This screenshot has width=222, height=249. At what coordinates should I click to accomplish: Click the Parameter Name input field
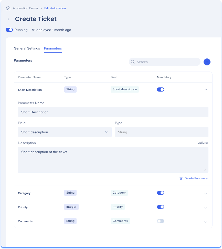(113, 112)
